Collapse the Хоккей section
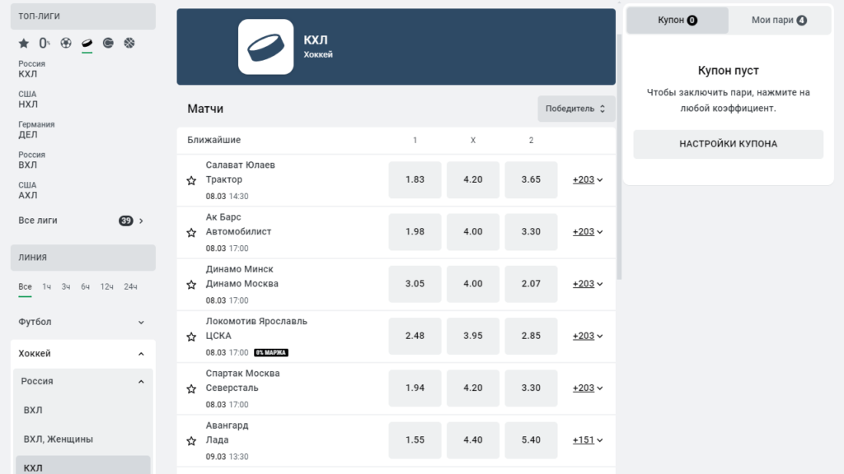This screenshot has height=474, width=844. 83,354
